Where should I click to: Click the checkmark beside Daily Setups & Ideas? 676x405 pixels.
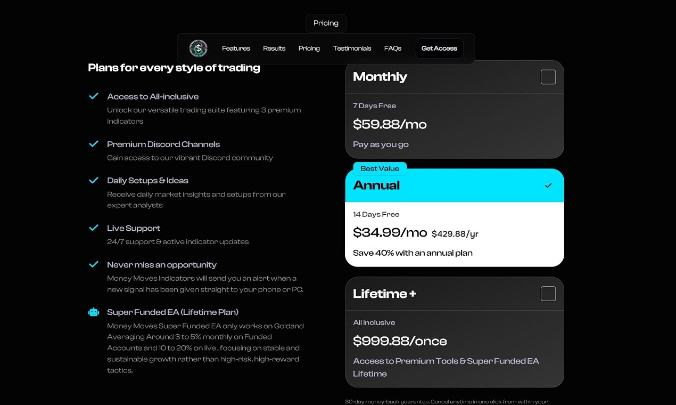(x=94, y=180)
